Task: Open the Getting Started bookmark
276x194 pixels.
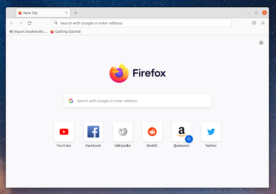Action: click(x=65, y=31)
